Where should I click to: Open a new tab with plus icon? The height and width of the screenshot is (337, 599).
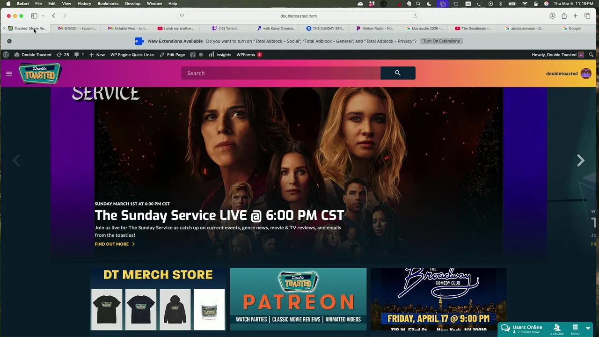[x=576, y=16]
